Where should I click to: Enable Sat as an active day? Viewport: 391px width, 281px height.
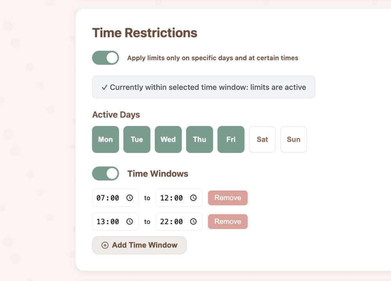[262, 139]
